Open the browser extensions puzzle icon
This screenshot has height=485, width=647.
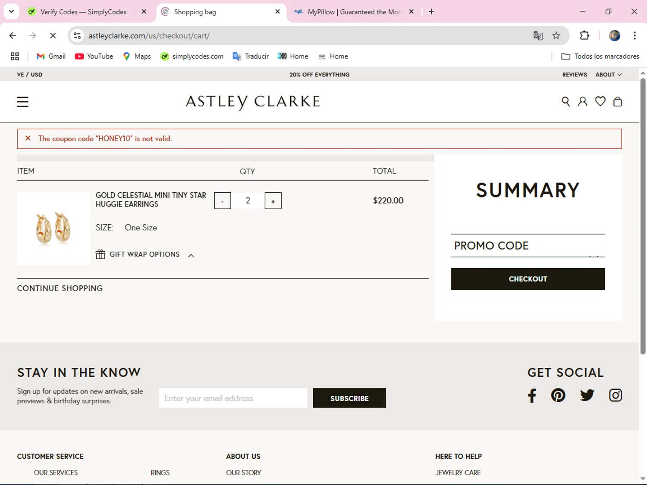tap(584, 35)
